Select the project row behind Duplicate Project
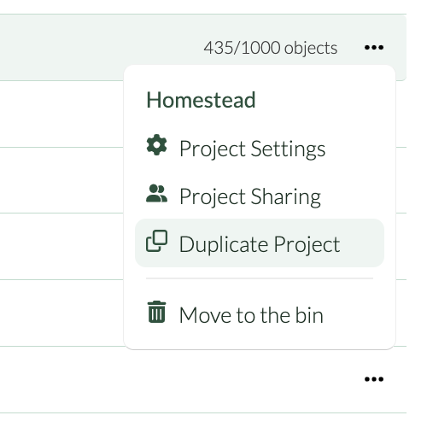Image resolution: width=427 pixels, height=427 pixels. 61,246
